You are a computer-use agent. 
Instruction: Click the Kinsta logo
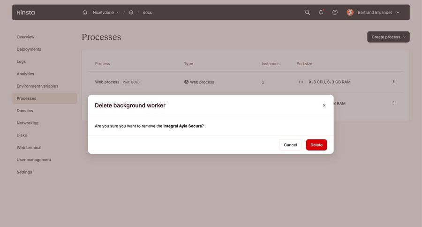[26, 12]
